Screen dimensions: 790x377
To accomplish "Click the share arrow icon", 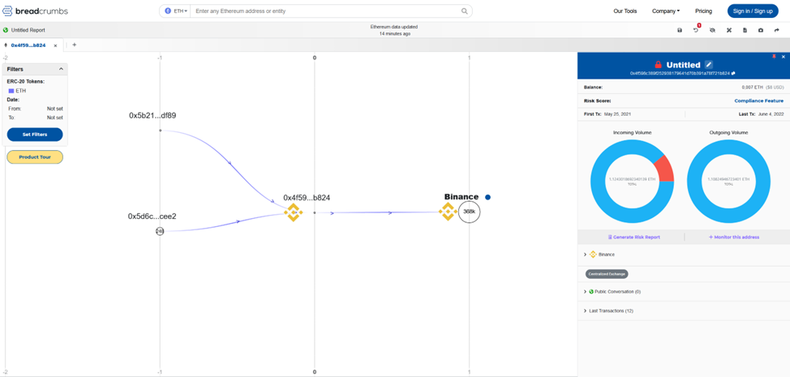I will 777,30.
